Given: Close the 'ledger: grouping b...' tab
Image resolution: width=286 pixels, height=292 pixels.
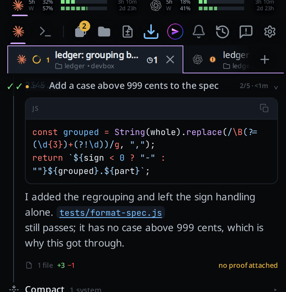Looking at the screenshot, I should [x=170, y=60].
